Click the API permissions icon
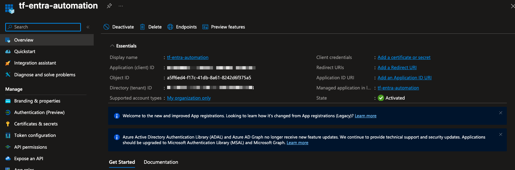 click(x=8, y=147)
